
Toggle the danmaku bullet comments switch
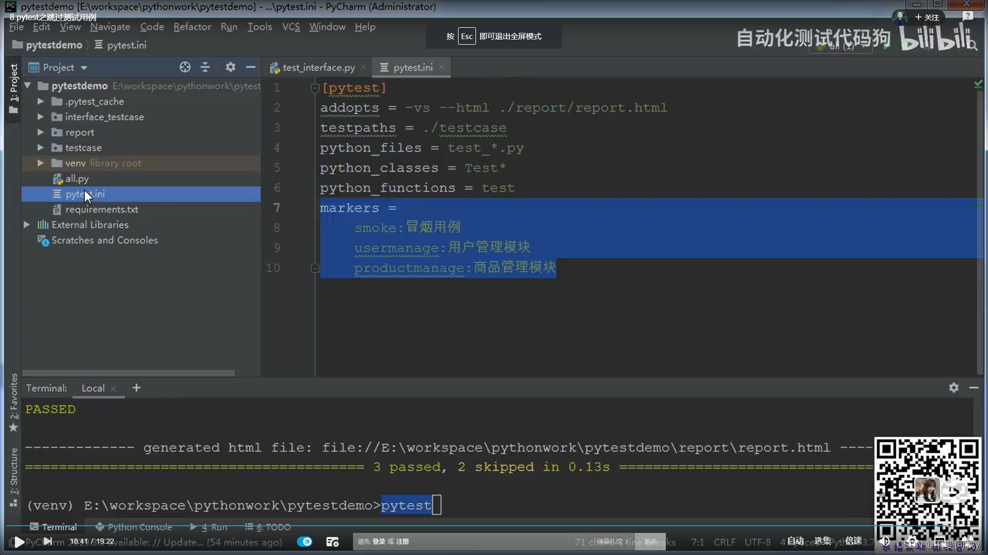tap(305, 542)
